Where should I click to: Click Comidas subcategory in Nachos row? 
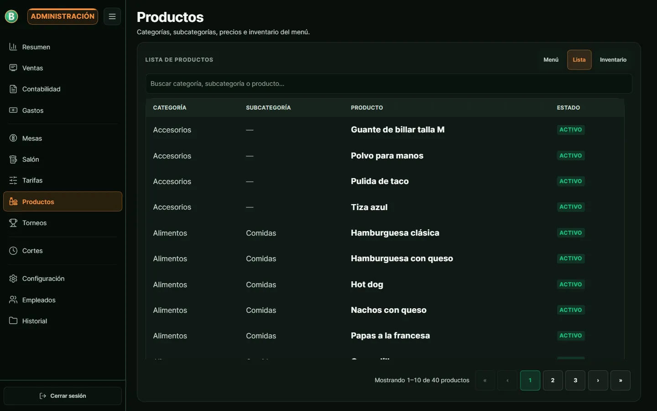coord(261,310)
